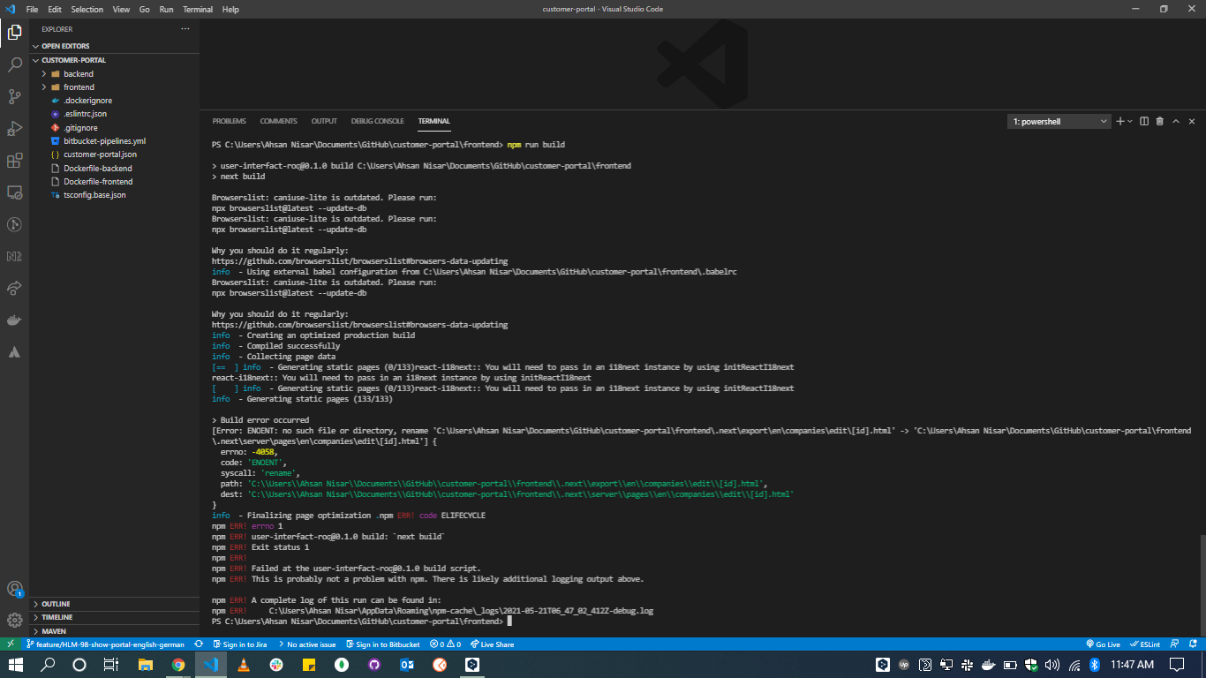
Task: Open VLC media player from the taskbar
Action: point(244,665)
